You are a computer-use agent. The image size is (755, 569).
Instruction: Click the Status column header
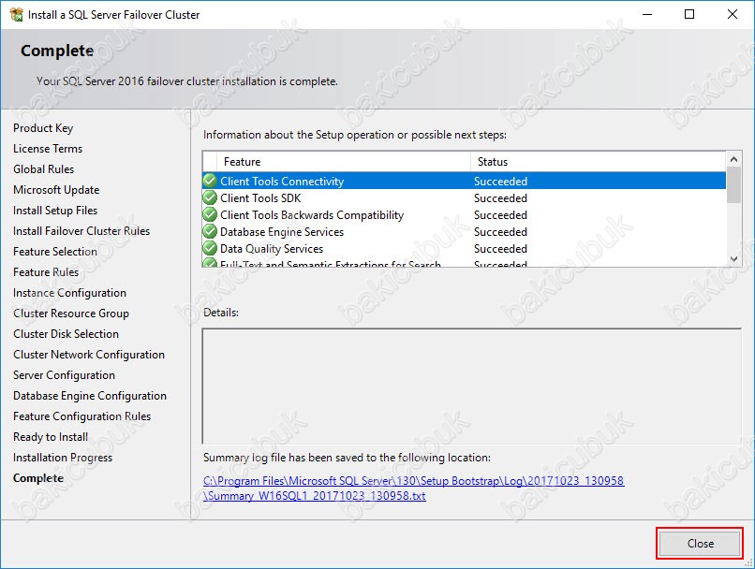point(598,162)
